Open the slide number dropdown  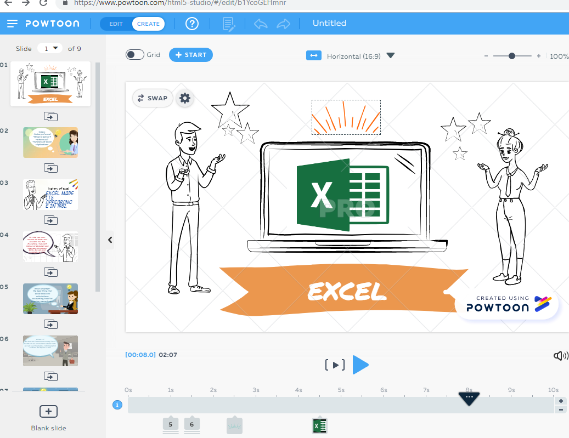click(50, 49)
